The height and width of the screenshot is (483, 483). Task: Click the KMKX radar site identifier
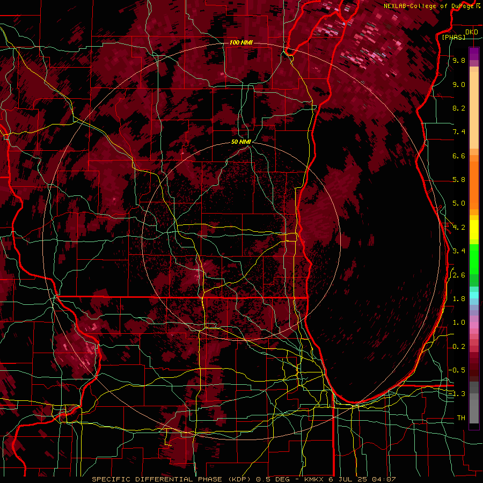click(x=314, y=479)
